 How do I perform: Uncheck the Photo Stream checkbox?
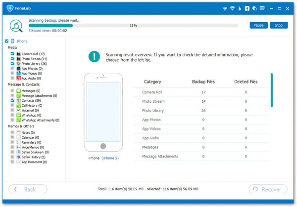point(12,58)
